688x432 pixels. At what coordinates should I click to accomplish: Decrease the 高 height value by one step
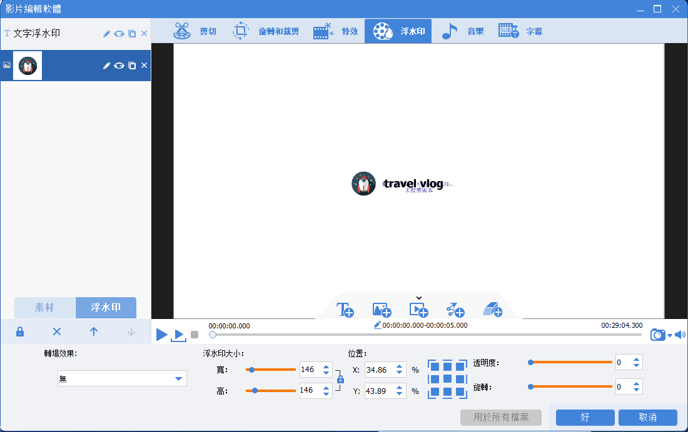coord(326,394)
